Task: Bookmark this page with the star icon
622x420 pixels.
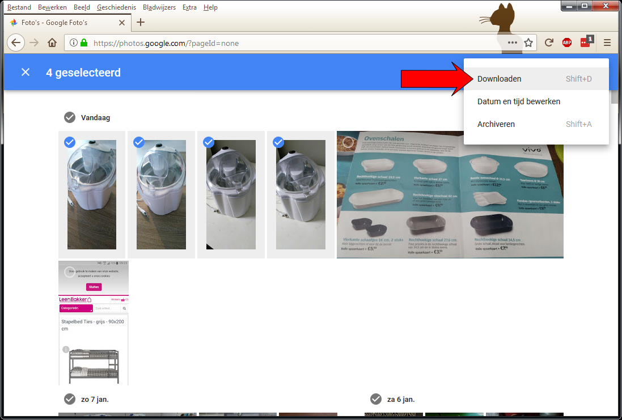Action: pyautogui.click(x=528, y=43)
